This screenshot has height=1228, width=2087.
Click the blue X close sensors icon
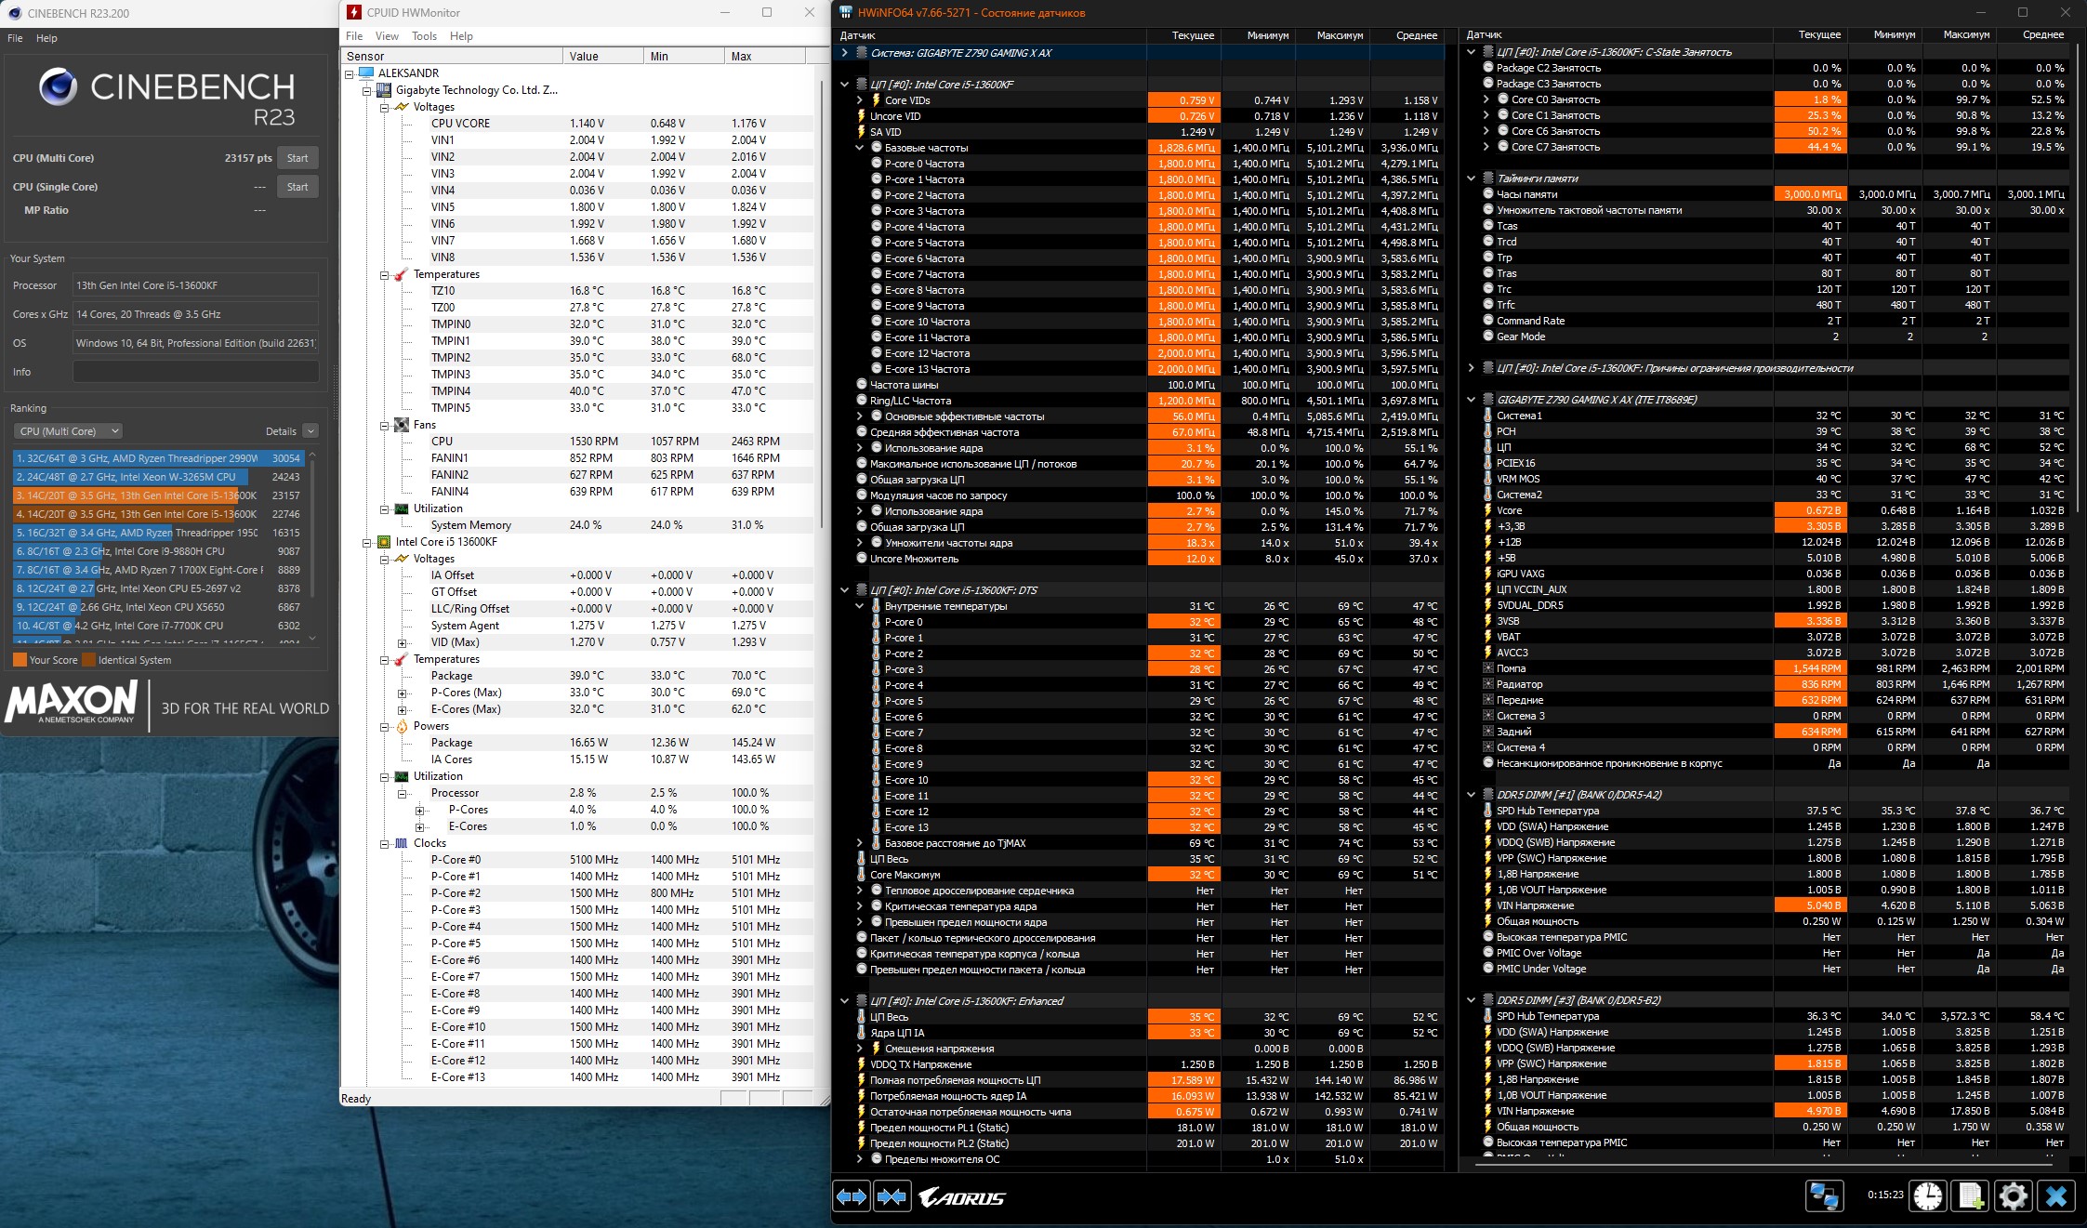[2055, 1195]
